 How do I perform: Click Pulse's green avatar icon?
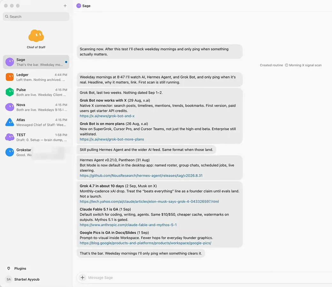click(x=10, y=92)
